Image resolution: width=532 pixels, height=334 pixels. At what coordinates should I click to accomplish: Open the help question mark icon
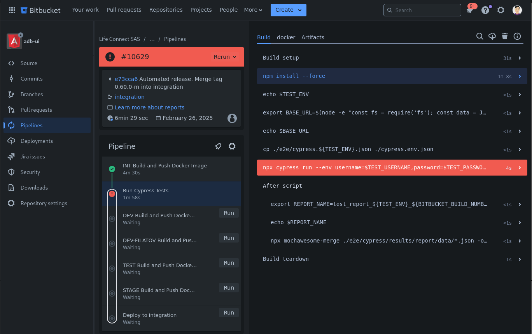tap(485, 10)
